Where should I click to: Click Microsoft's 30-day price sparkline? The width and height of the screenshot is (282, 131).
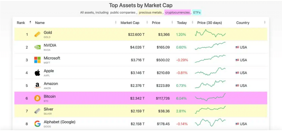pyautogui.click(x=210, y=59)
